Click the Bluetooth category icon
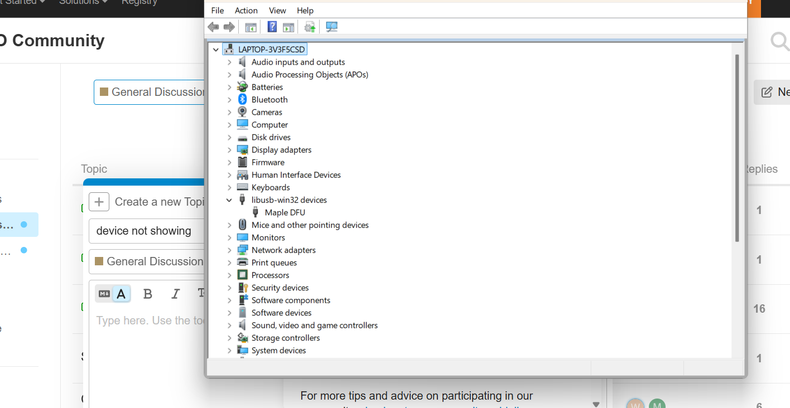790x408 pixels. click(242, 99)
